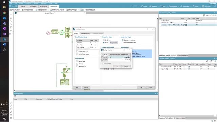This screenshot has height=122, width=217.
Task: Switch to the PARAMETER mode tab
Action: tap(43, 7)
